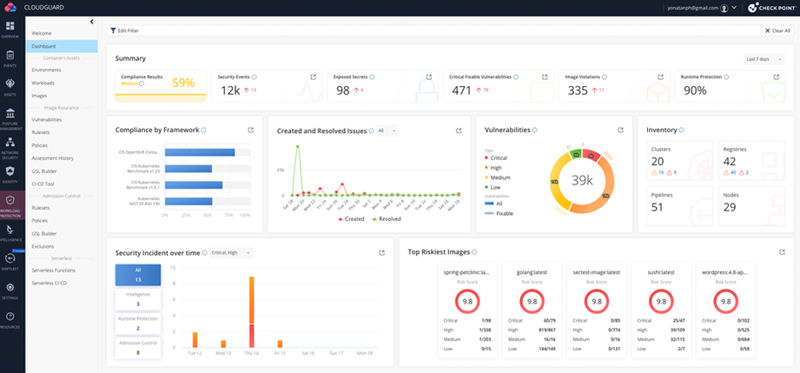800x373 pixels.
Task: Open the Clusters inventory card
Action: pos(680,161)
